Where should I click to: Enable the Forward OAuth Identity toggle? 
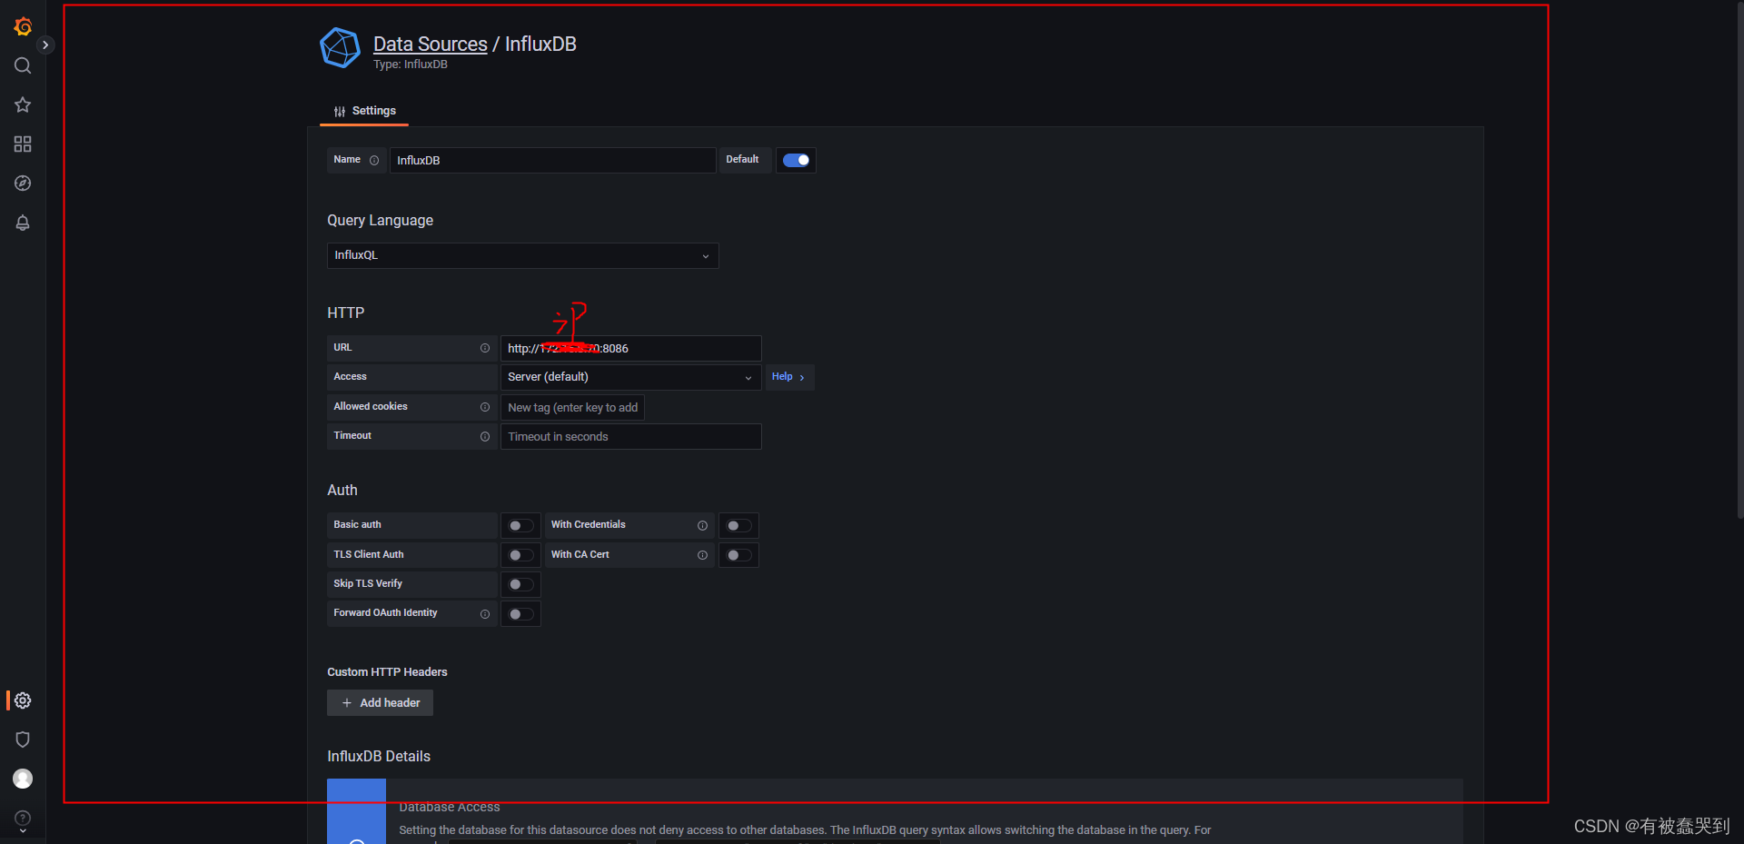[x=520, y=614]
